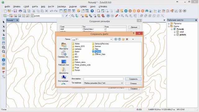
Task: Click the blue Help question mark icon
Action: (92, 11)
